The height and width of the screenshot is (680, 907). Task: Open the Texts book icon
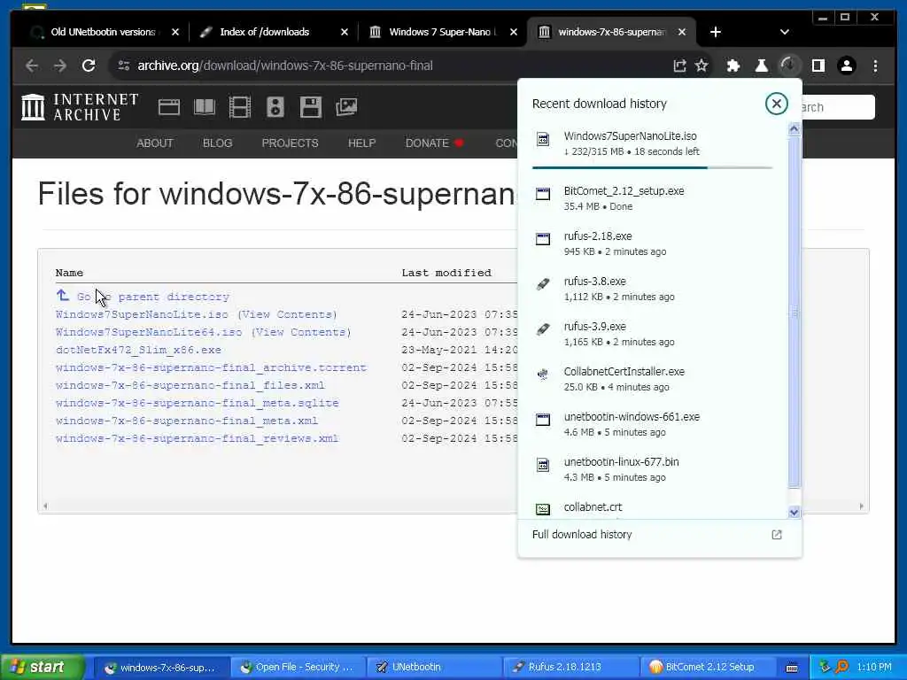pyautogui.click(x=205, y=107)
